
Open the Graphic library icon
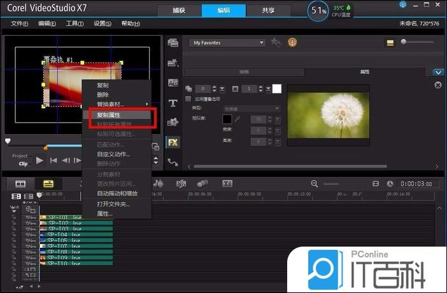click(173, 122)
